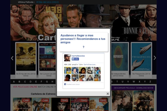Open orange-shirt fan avatar ending Facebook grid
Screen dimensions: 167x111
pyautogui.click(x=97, y=78)
